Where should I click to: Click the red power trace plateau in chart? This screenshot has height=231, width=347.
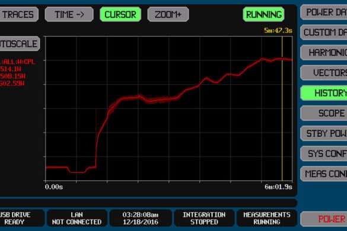click(x=130, y=98)
